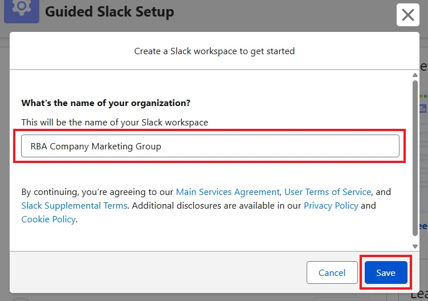Click the 'Create a Slack workspace to get started' title
The width and height of the screenshot is (428, 301).
[x=214, y=51]
